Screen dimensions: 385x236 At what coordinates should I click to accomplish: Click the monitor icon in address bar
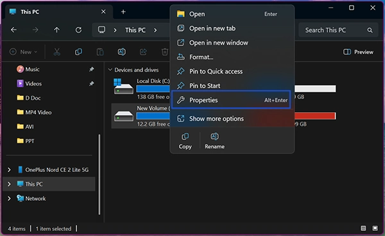tap(101, 30)
